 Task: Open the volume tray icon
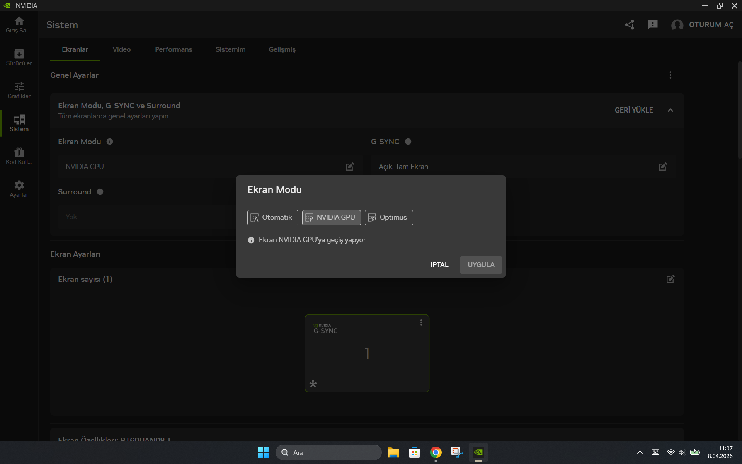(x=682, y=452)
